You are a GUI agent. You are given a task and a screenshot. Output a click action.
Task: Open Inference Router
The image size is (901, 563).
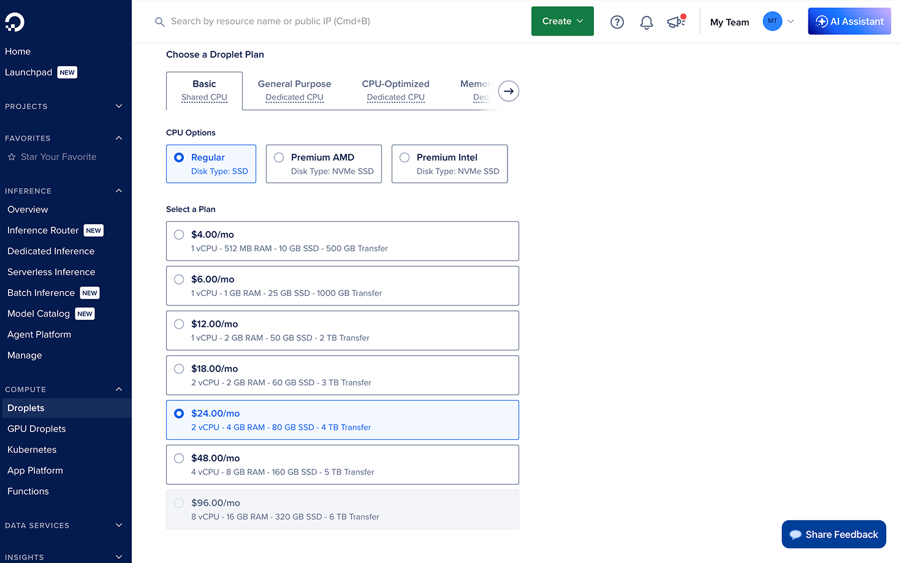43,230
